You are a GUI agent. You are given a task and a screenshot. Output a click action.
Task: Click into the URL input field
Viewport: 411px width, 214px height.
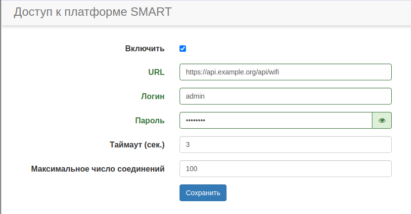tap(285, 72)
